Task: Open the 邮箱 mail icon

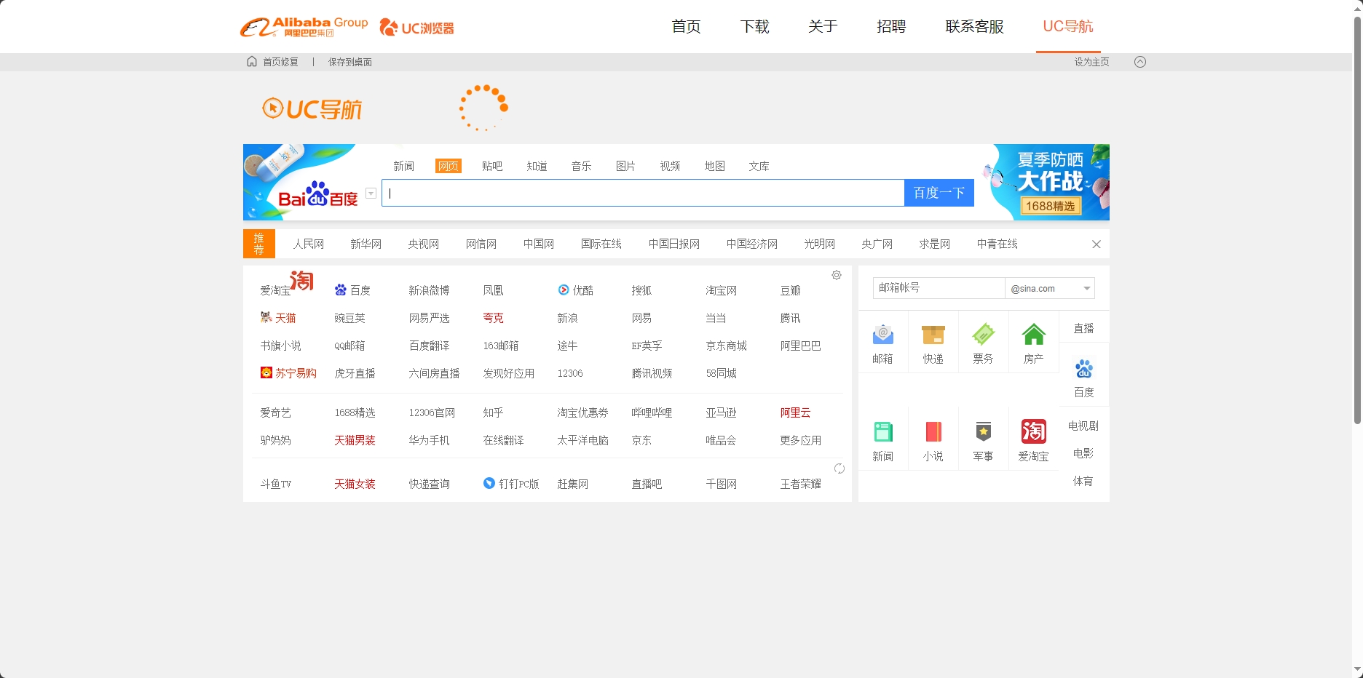Action: tap(883, 335)
